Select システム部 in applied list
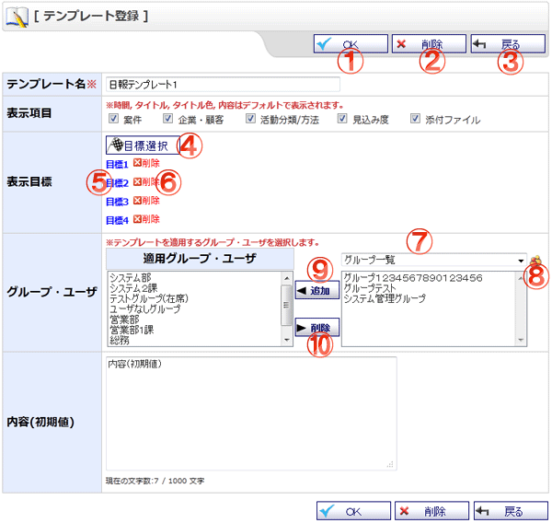Viewport: 552px width, 523px height. (x=131, y=278)
